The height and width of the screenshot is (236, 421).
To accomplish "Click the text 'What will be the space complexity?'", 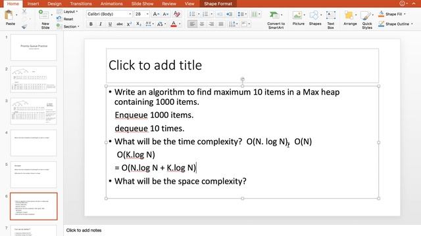I will point(180,181).
